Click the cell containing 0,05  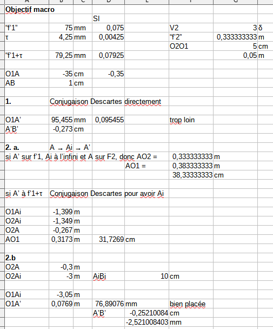[235, 55]
